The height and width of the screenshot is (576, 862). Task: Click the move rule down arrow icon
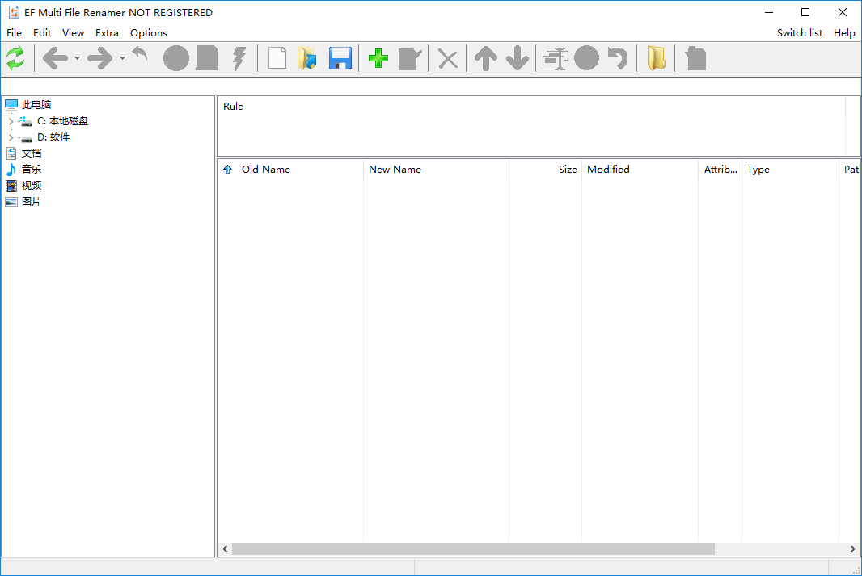click(x=517, y=57)
